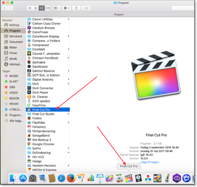
Task: Expand the Digital Anarchy folder arrow
Action: coord(69,79)
